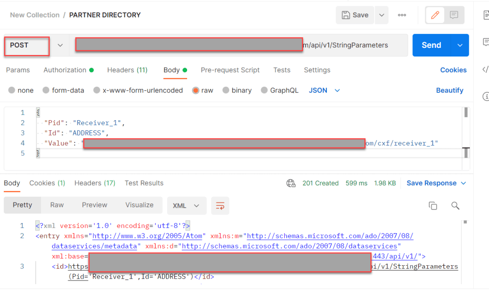The image size is (489, 292).
Task: Open the POST method dropdown
Action: coord(34,45)
